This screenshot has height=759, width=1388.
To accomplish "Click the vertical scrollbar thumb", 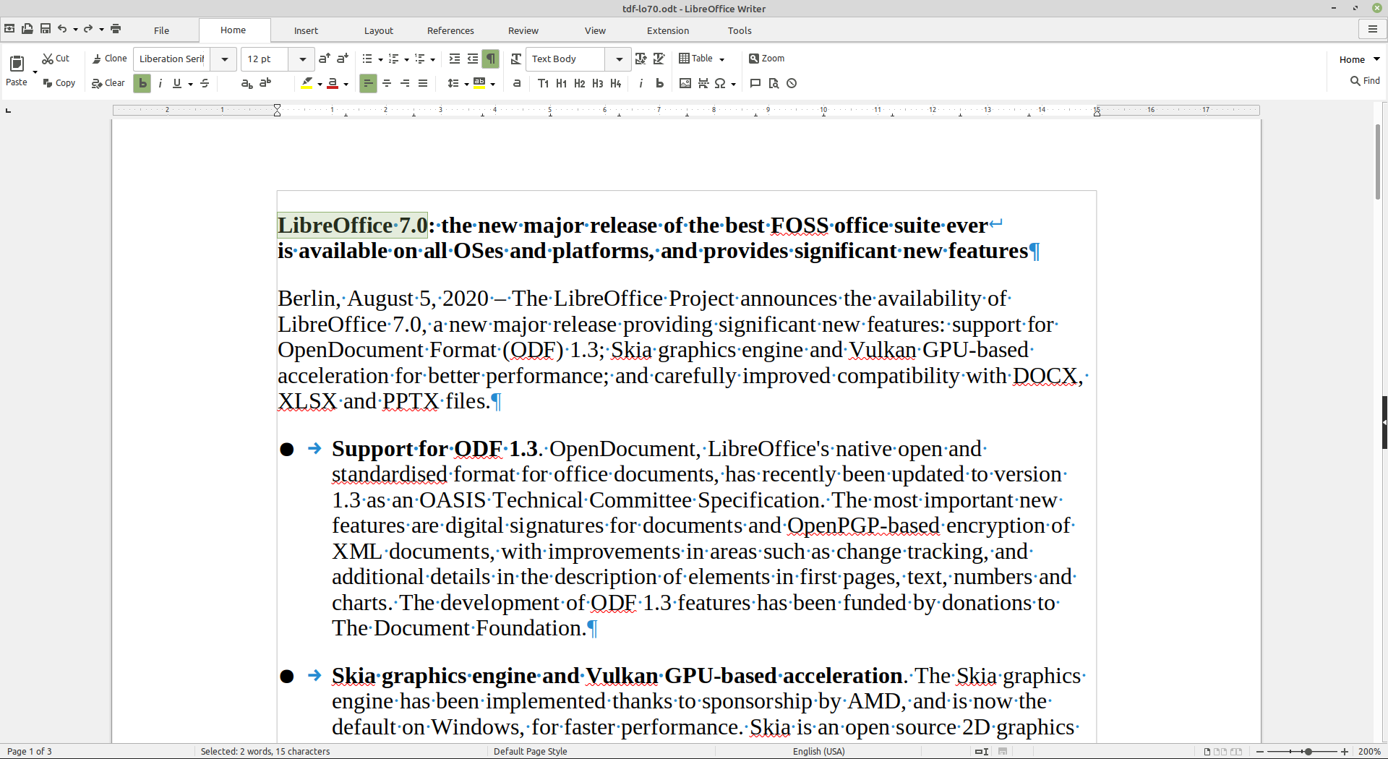I will tap(1378, 160).
